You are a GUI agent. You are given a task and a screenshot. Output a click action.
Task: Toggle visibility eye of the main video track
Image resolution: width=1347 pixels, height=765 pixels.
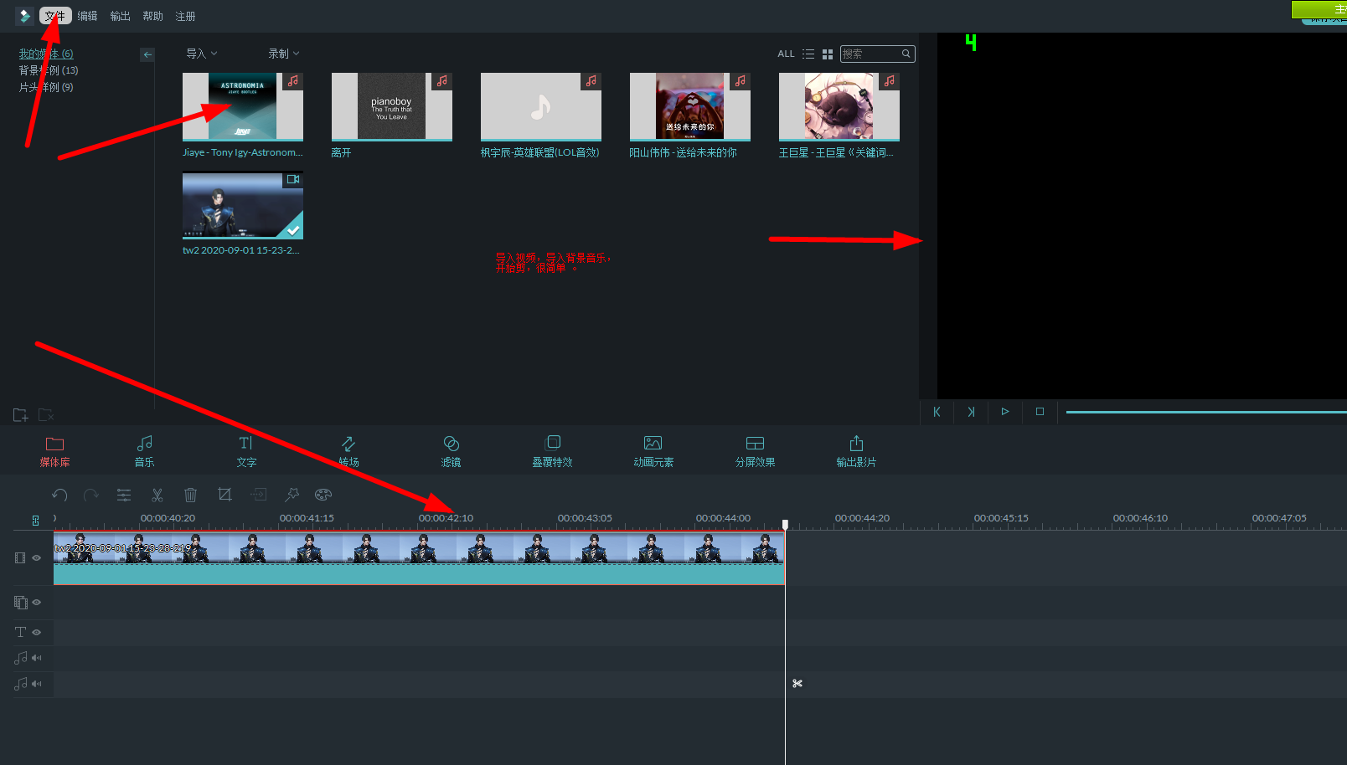(x=37, y=557)
